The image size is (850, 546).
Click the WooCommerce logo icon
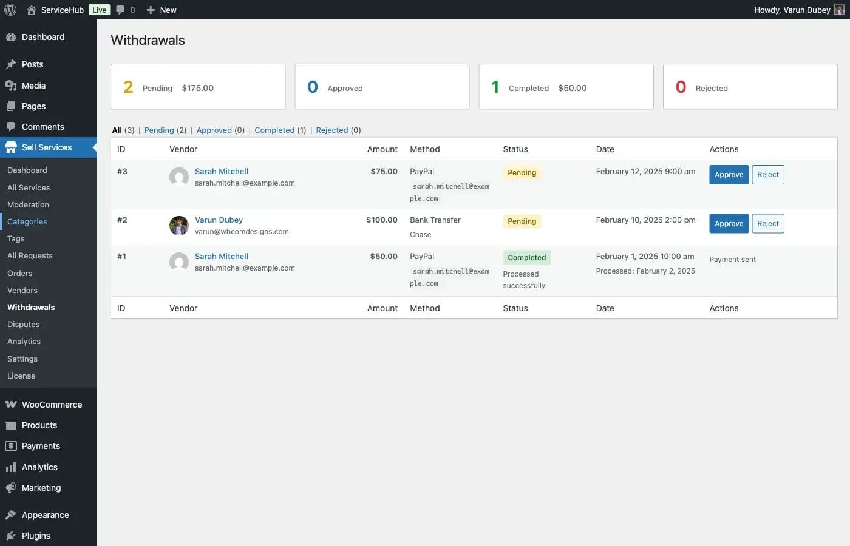tap(11, 405)
